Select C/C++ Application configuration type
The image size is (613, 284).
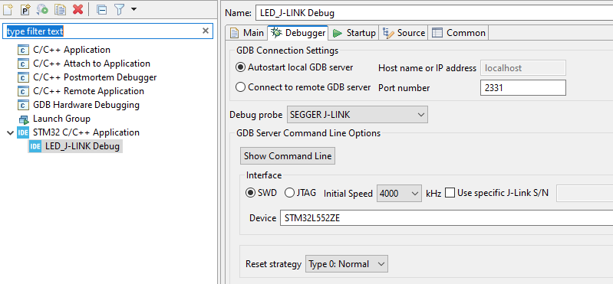pyautogui.click(x=71, y=50)
